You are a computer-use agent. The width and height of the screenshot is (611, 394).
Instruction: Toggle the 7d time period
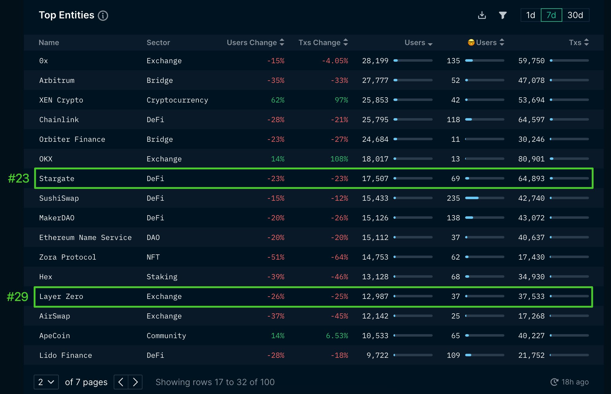tap(551, 15)
